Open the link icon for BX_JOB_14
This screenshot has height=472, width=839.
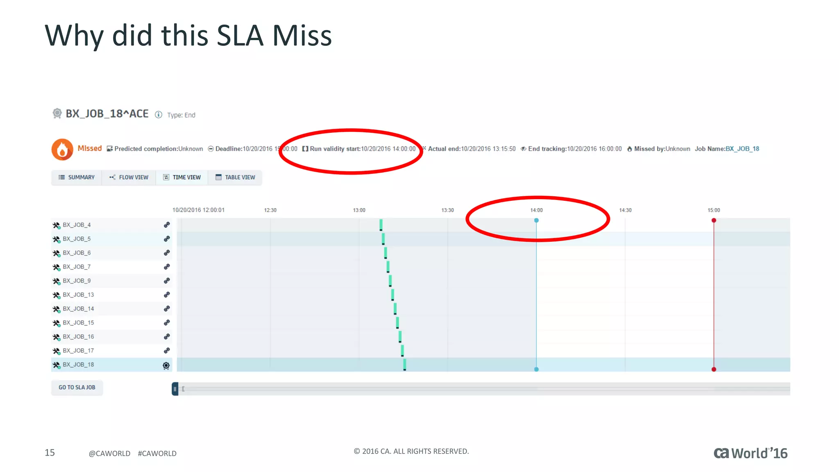pos(167,309)
